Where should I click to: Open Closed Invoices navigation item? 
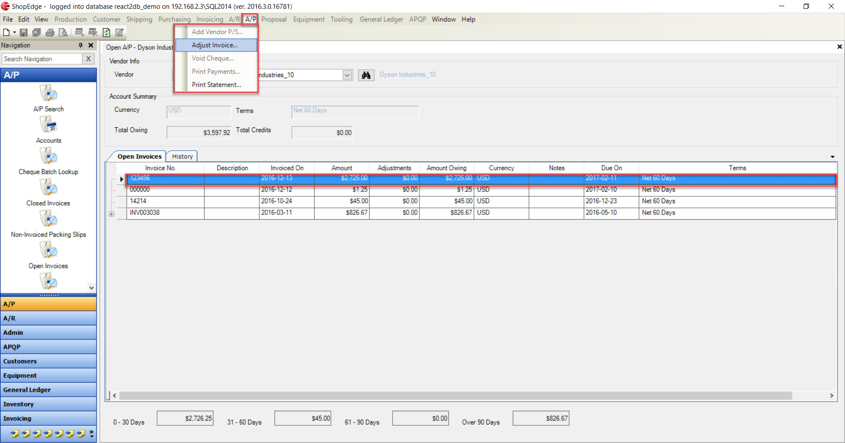coord(48,192)
